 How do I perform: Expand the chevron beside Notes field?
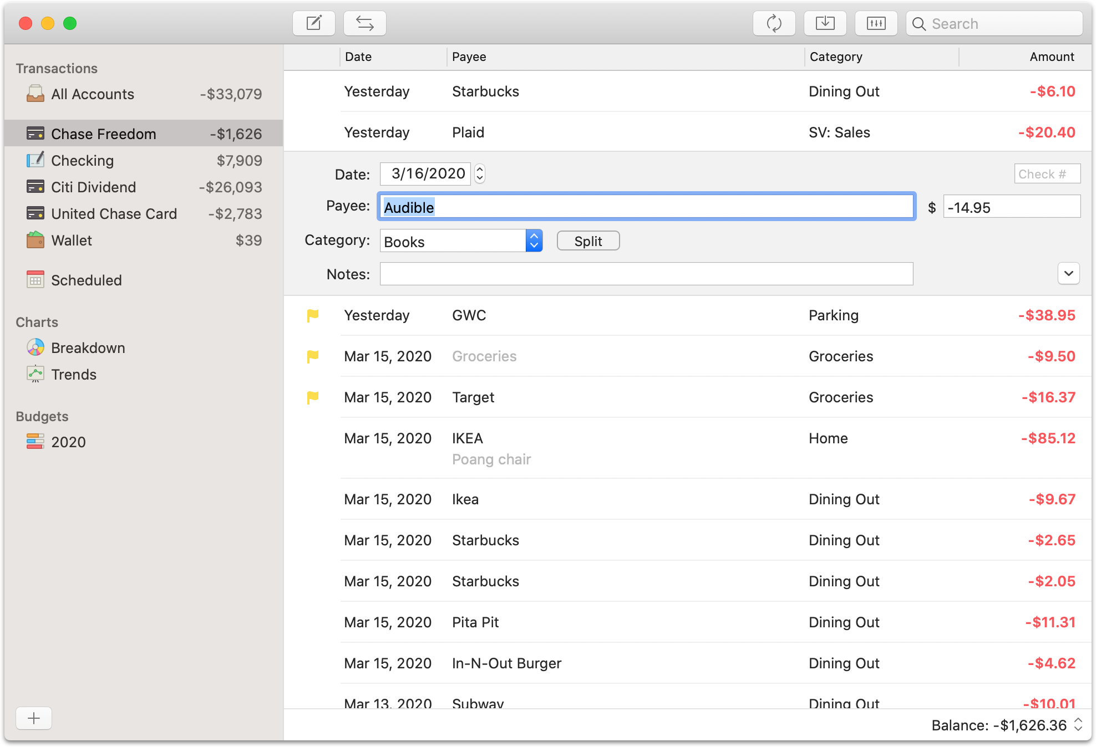pyautogui.click(x=1068, y=273)
